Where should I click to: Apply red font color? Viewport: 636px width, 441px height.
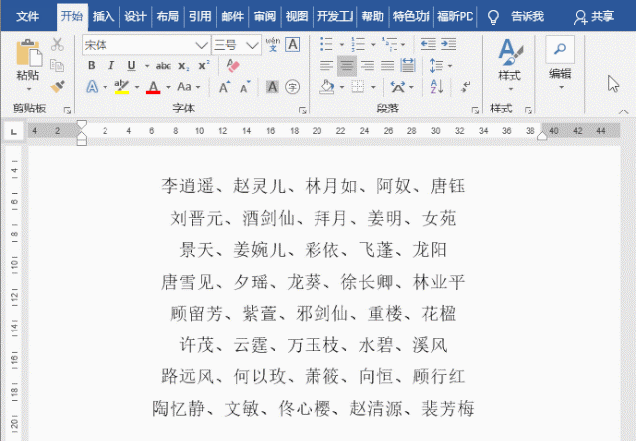[153, 87]
